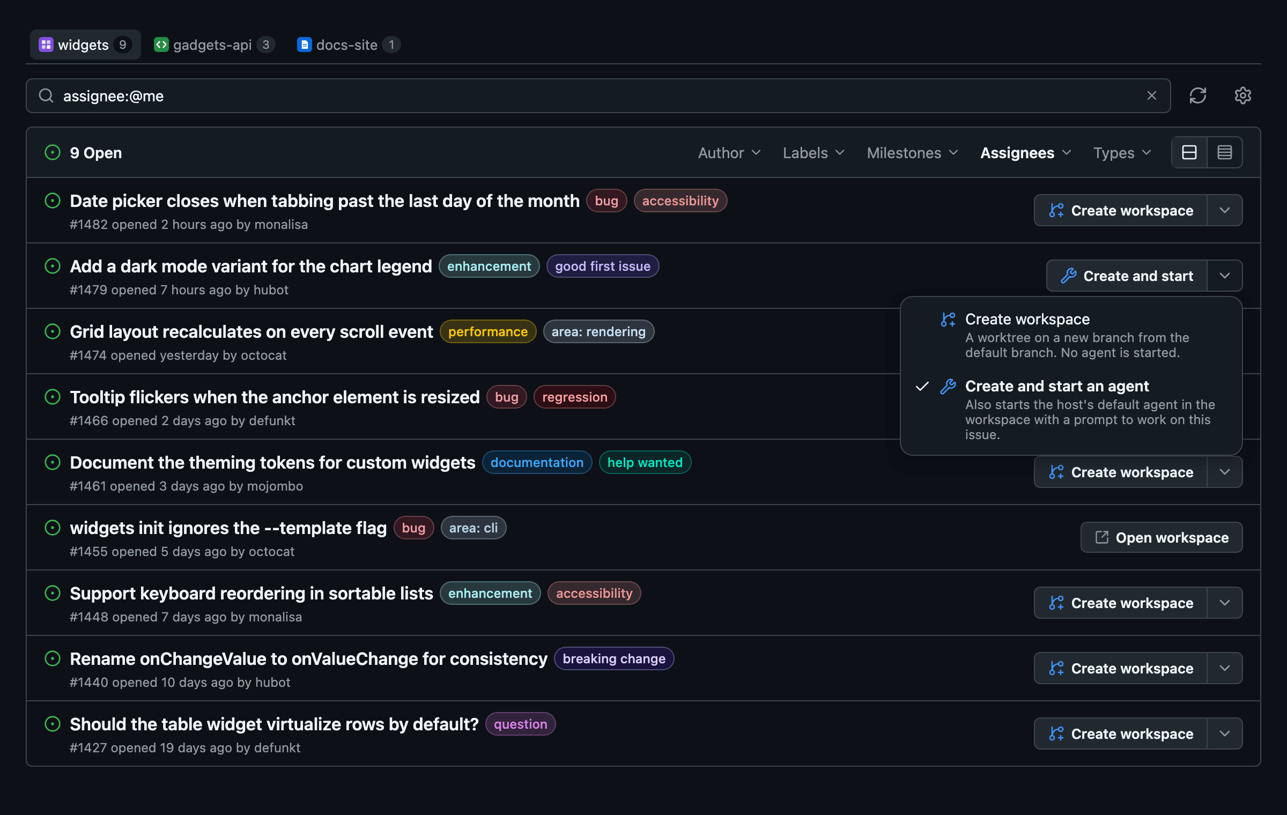Click the wrench icon on Create and start
The image size is (1287, 815).
(x=1068, y=276)
